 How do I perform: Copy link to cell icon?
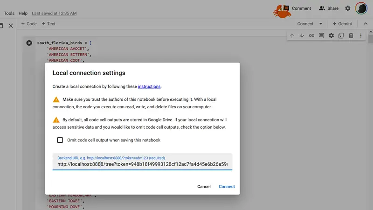click(x=311, y=35)
